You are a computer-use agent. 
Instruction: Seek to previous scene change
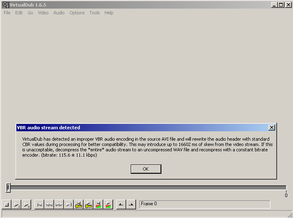coord(98,205)
